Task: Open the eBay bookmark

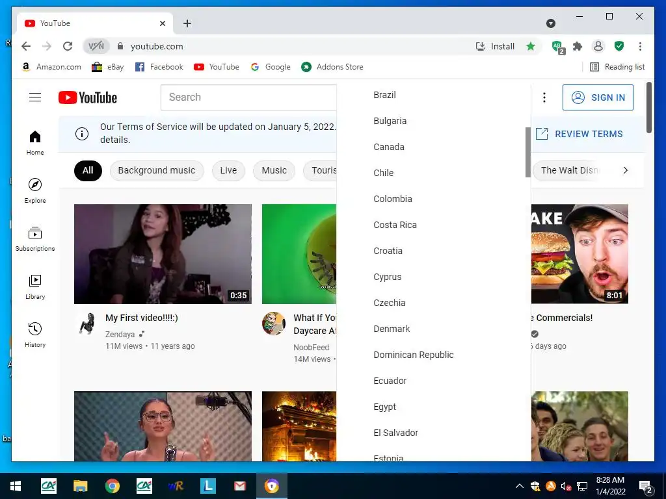Action: pos(108,67)
